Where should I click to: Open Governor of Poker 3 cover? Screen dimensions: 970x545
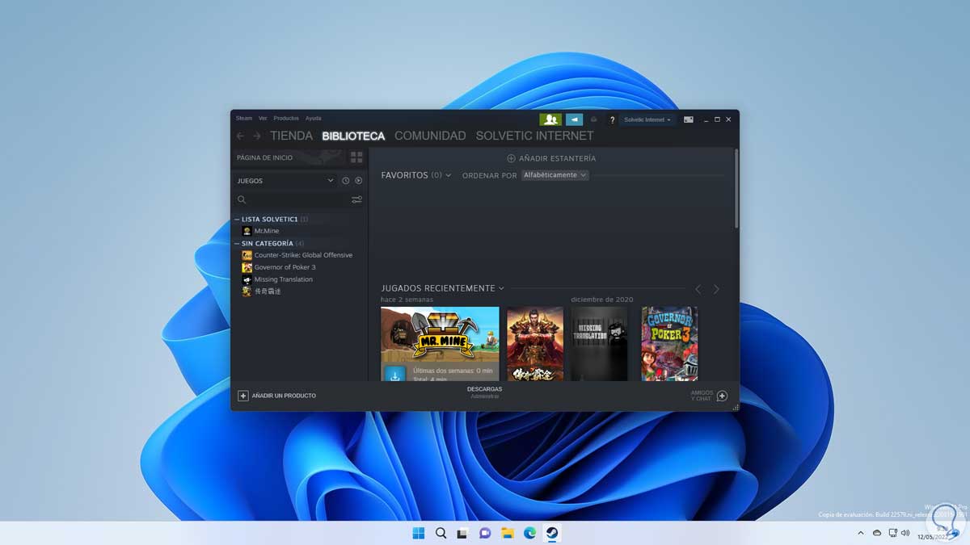point(669,343)
